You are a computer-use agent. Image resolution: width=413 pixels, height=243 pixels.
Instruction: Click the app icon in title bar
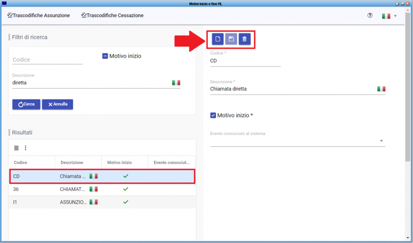coord(4,3)
